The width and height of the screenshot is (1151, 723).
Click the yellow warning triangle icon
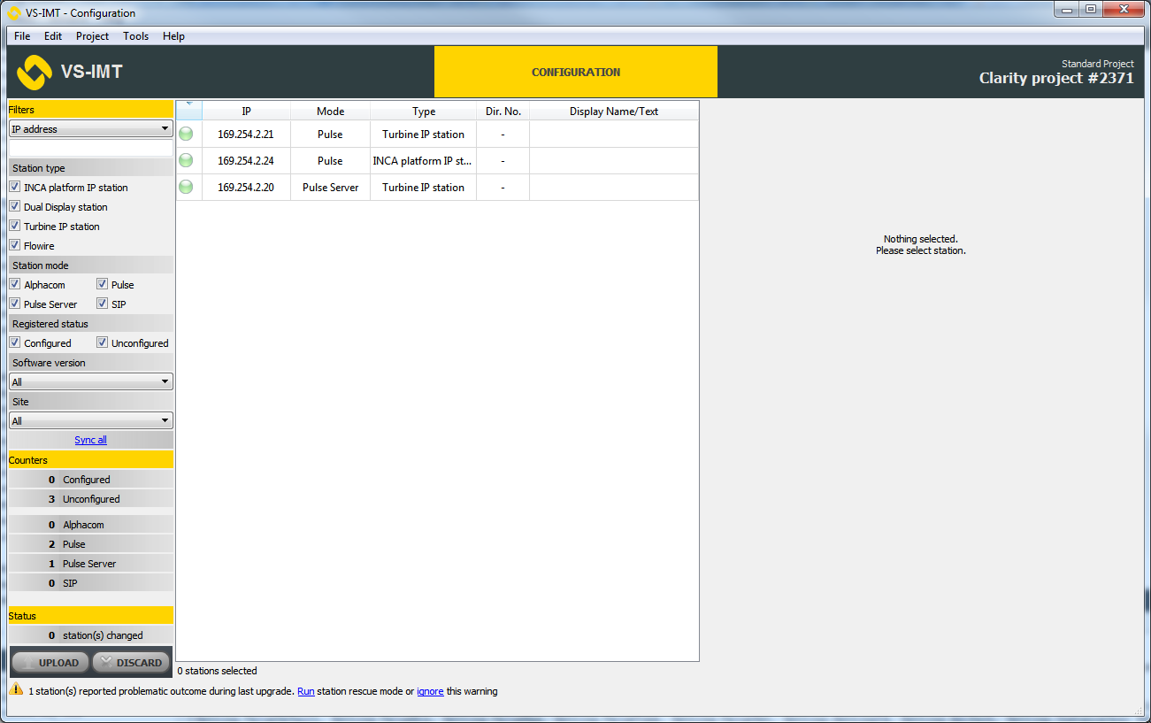pyautogui.click(x=16, y=689)
